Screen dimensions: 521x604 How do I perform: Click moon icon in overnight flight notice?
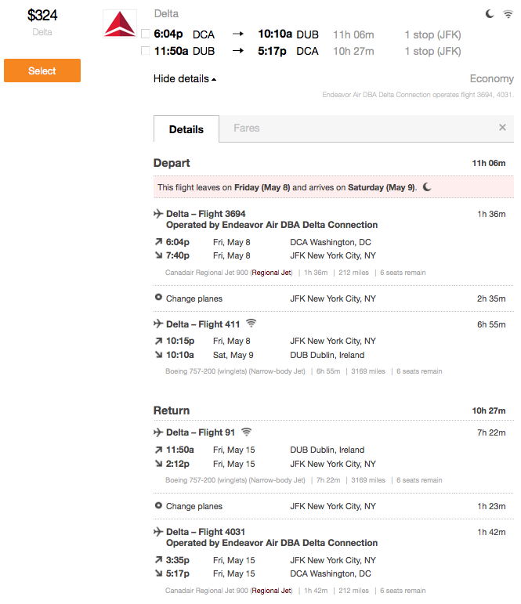427,186
